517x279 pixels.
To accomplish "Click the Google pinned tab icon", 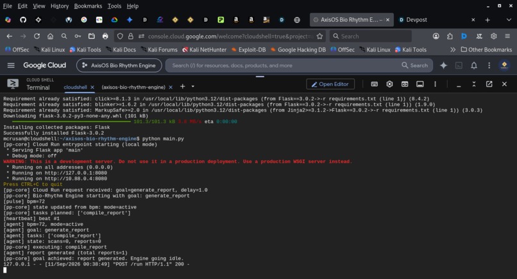I will point(84,20).
